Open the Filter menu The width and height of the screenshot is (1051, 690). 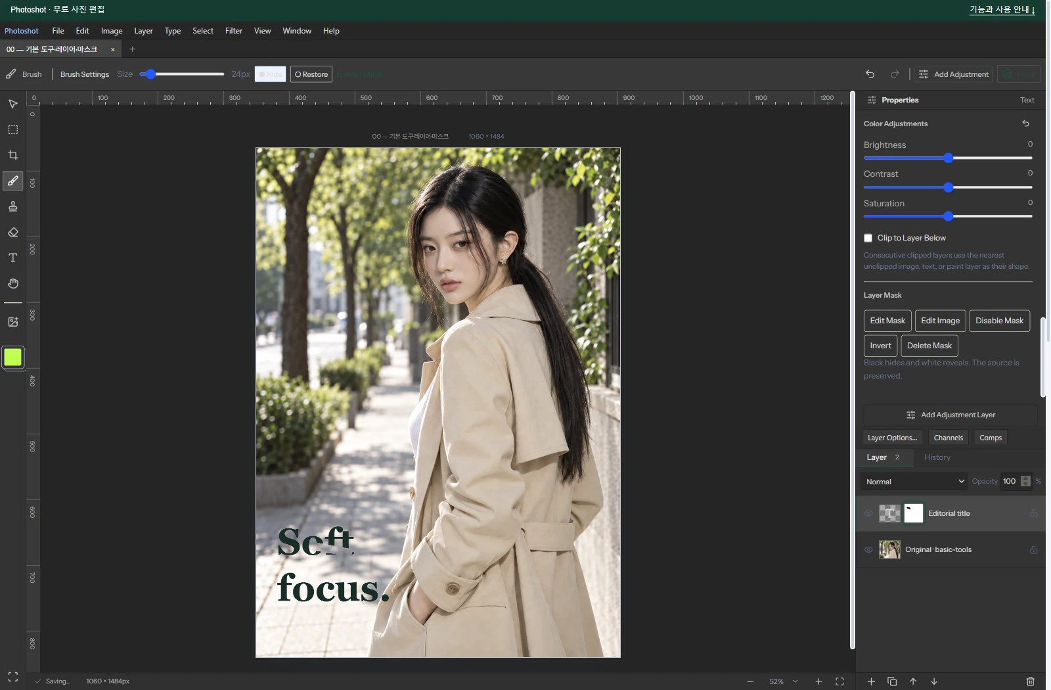[234, 31]
